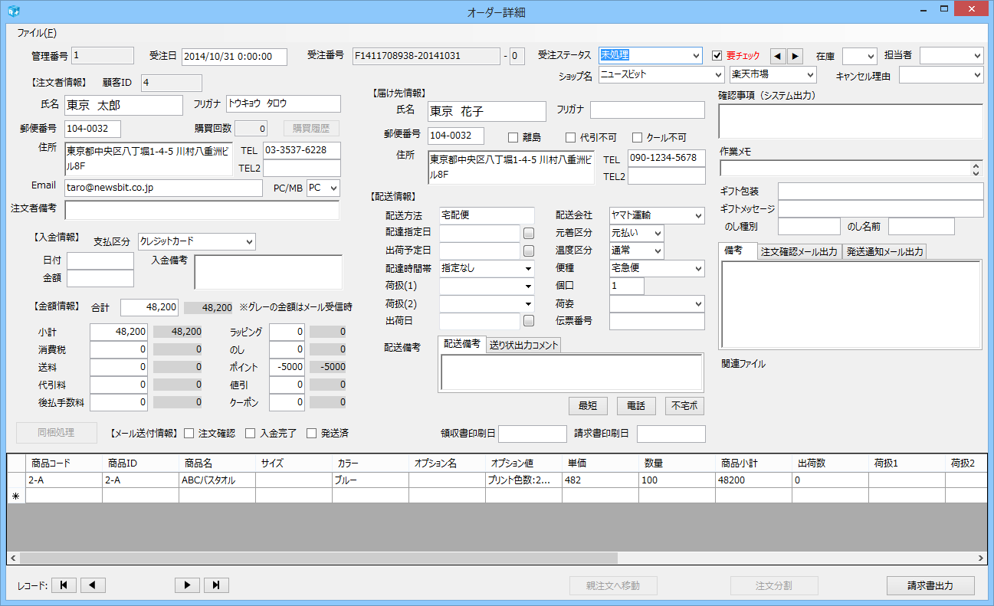Click the 領収書印刷日 field

point(533,434)
